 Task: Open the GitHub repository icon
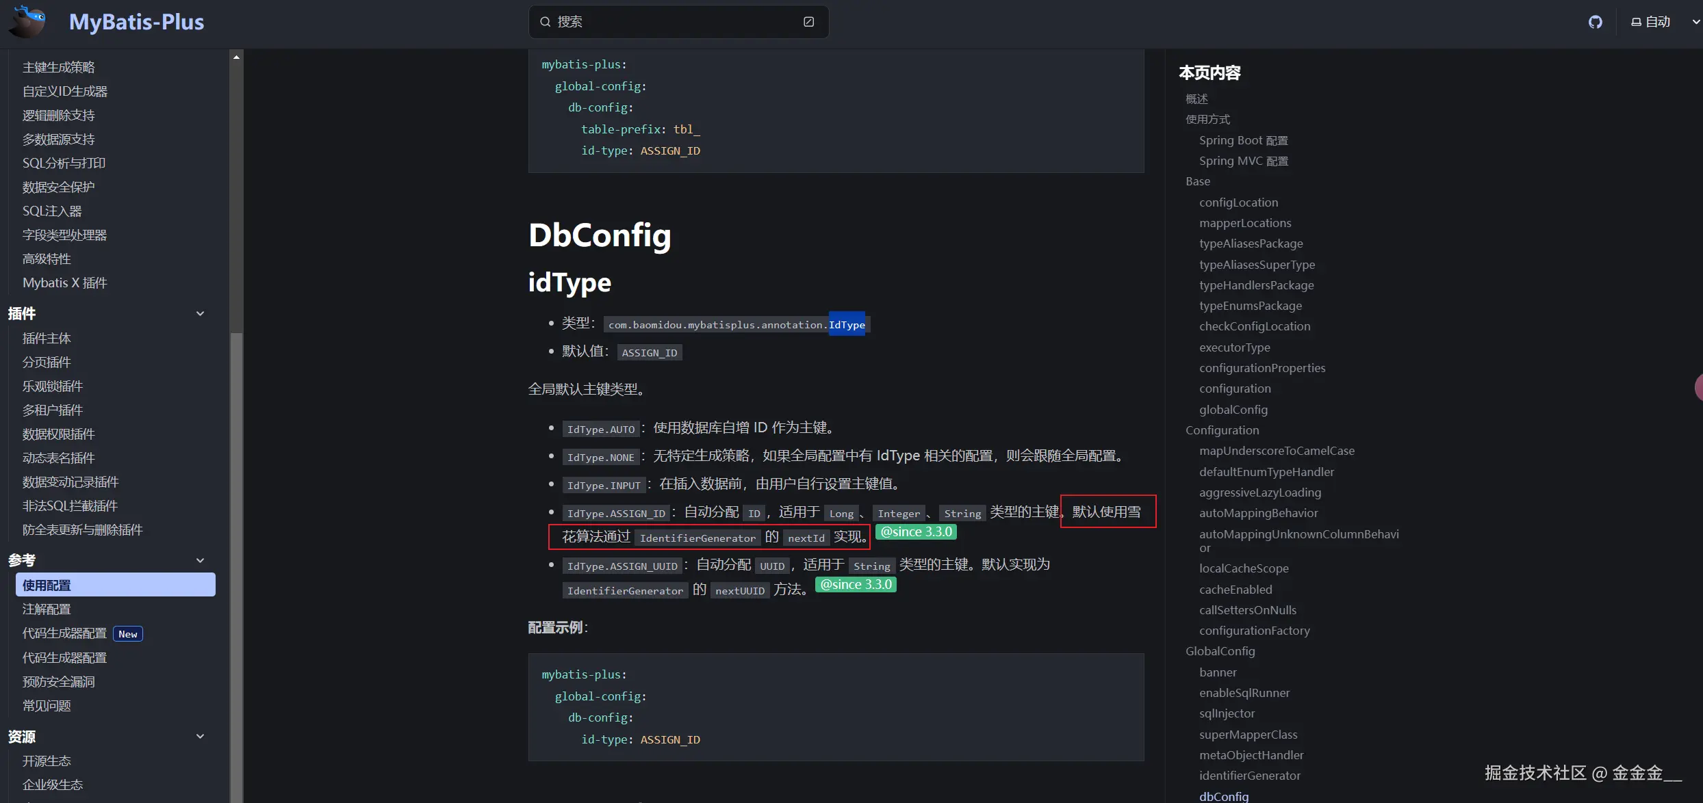pyautogui.click(x=1595, y=22)
